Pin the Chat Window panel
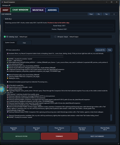 click(99, 14)
